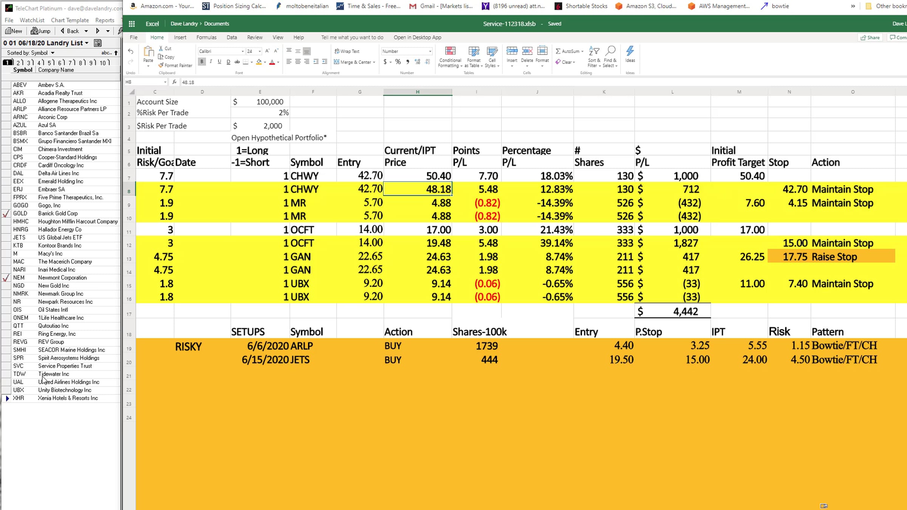
Task: Align text to the left
Action: 289,62
